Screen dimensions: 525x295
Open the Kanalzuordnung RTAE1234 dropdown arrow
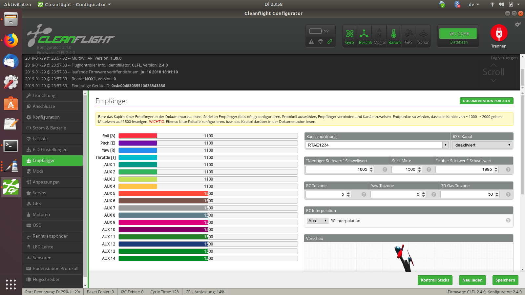[445, 145]
